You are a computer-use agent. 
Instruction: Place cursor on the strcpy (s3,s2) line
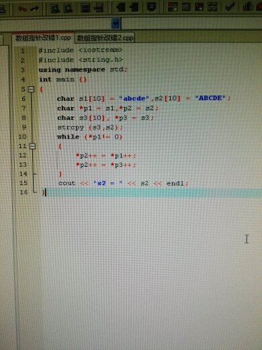[90, 127]
